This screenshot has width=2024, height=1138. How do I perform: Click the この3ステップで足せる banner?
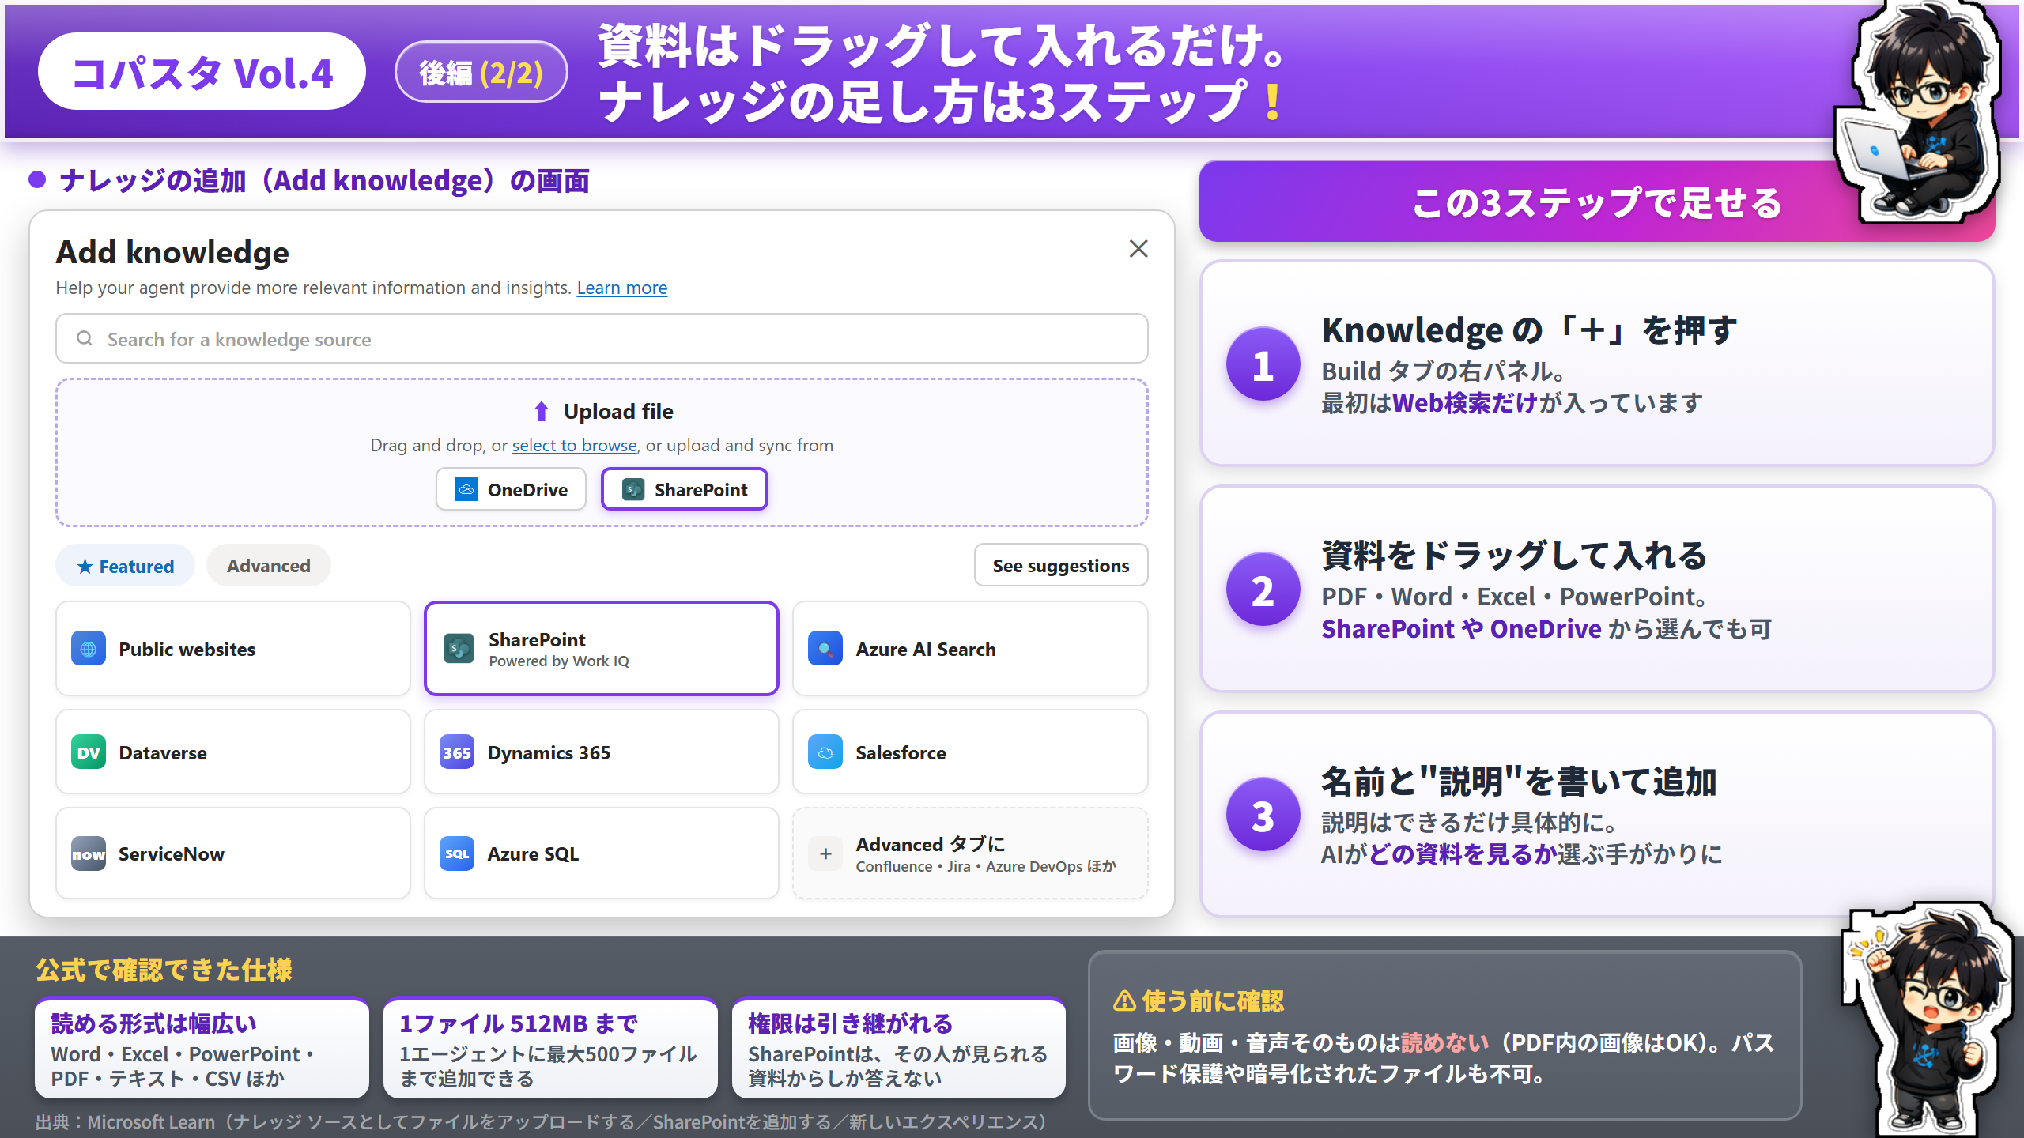1597,202
